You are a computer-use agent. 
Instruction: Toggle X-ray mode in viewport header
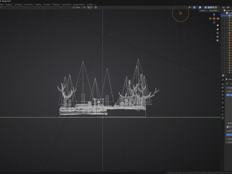pos(205,7)
